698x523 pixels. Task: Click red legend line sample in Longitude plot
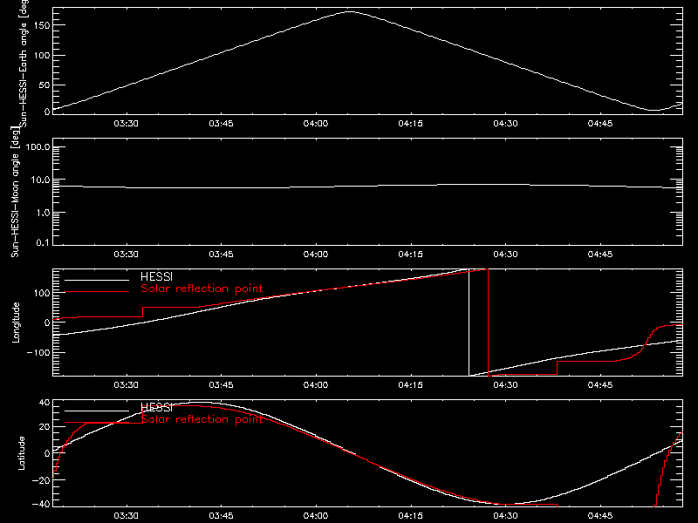pyautogui.click(x=97, y=292)
